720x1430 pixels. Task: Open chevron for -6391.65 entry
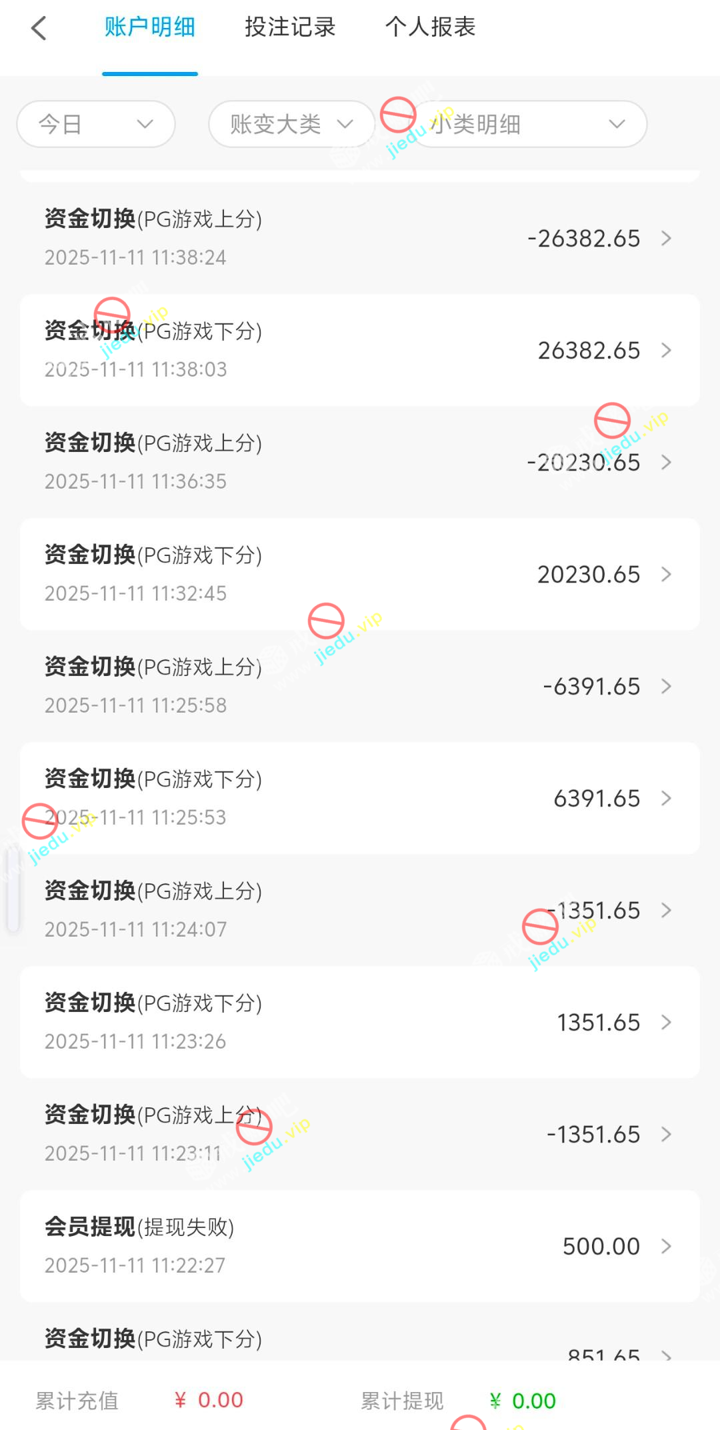(666, 686)
